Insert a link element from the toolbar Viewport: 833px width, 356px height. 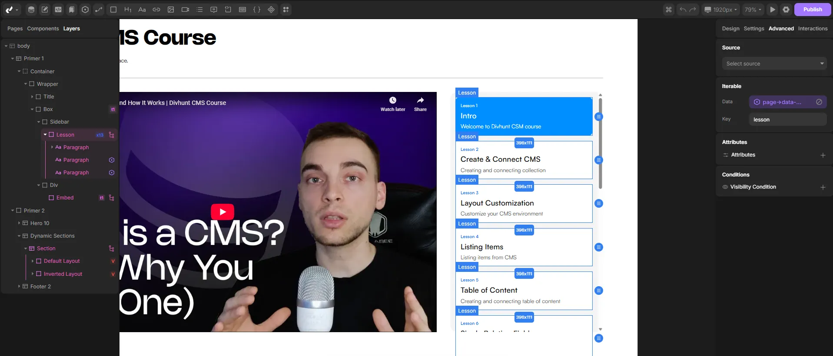tap(156, 10)
